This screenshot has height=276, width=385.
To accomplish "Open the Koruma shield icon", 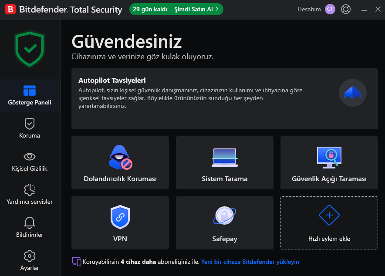I will [30, 124].
